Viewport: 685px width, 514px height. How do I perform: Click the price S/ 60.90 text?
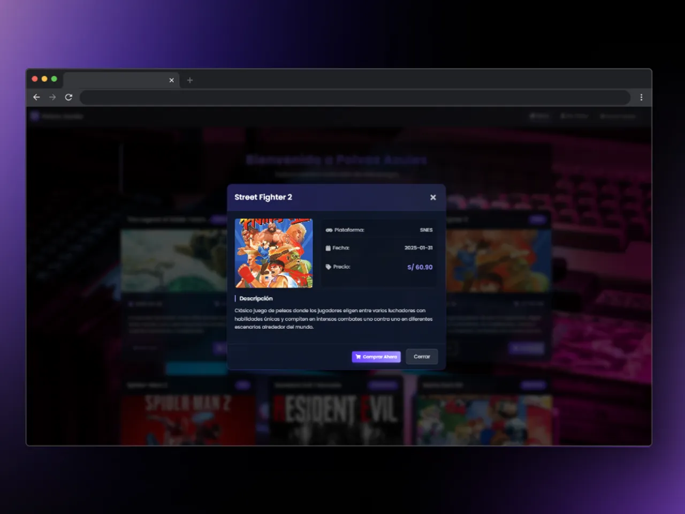[419, 267]
